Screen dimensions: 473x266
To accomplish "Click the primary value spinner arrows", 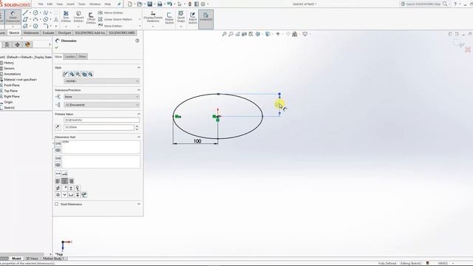I will (137, 128).
